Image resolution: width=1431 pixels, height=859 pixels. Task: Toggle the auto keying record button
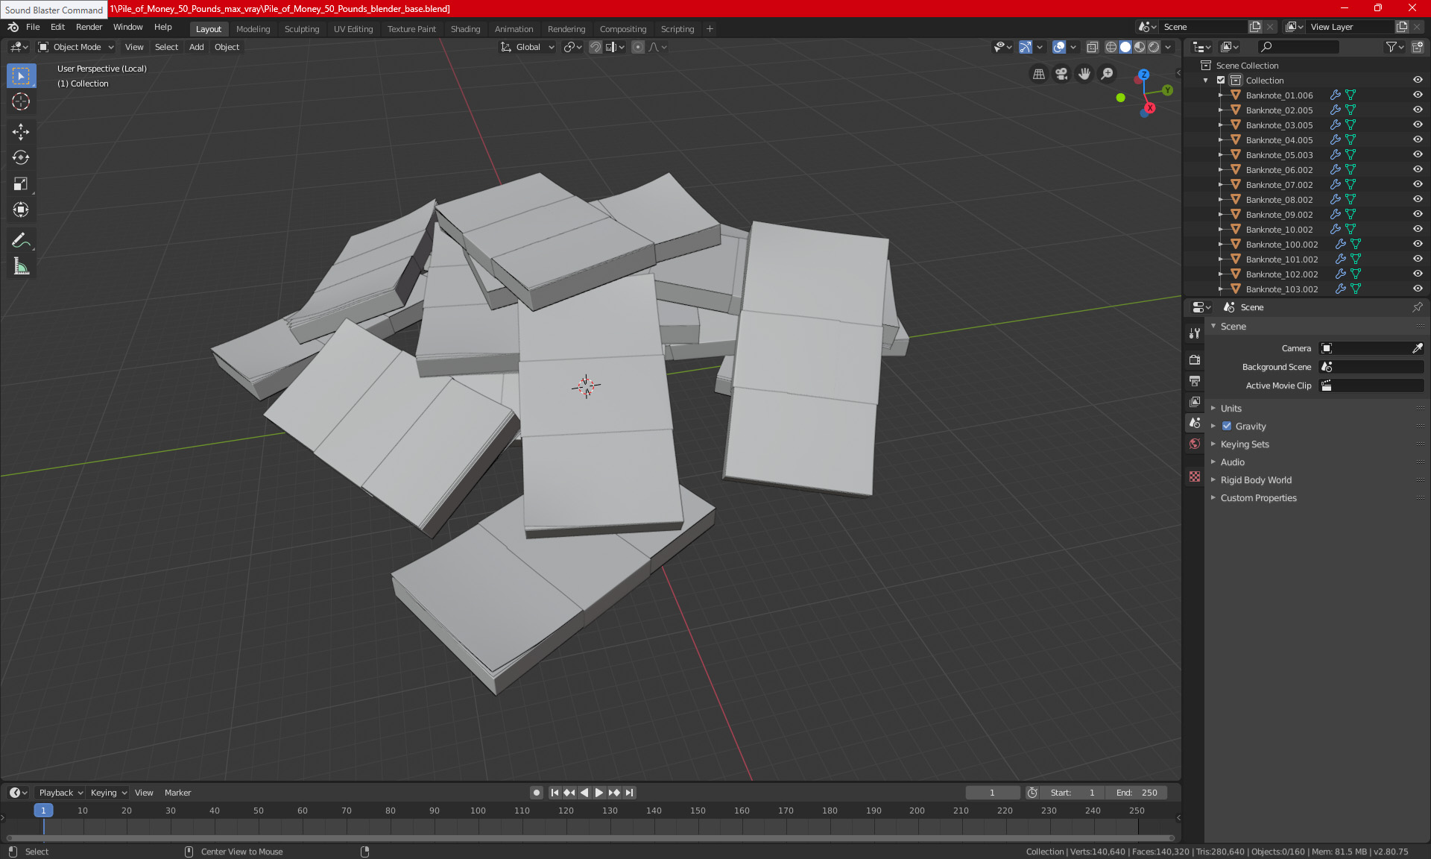pos(536,793)
